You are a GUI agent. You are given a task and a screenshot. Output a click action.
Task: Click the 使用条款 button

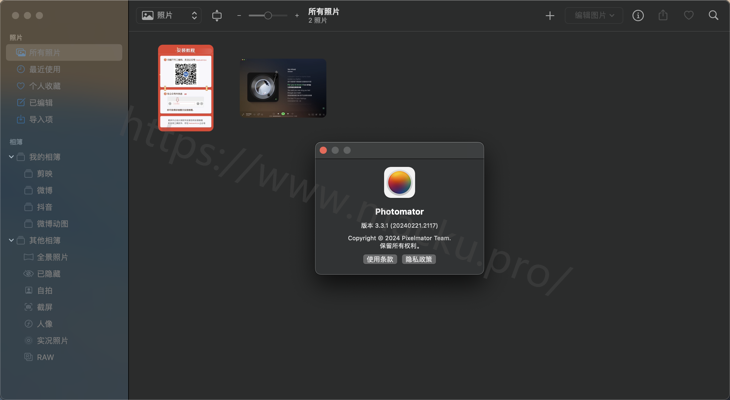tap(380, 259)
